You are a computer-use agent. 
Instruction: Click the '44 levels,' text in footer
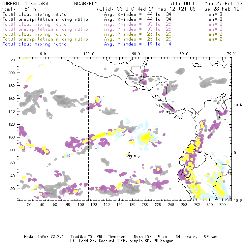pyautogui.click(x=186, y=237)
